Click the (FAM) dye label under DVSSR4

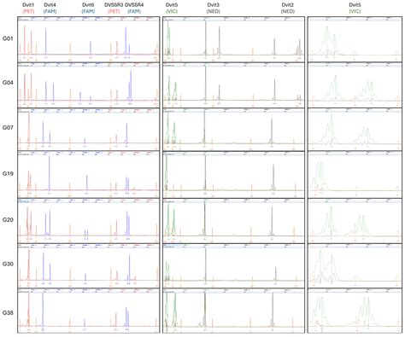(x=134, y=11)
